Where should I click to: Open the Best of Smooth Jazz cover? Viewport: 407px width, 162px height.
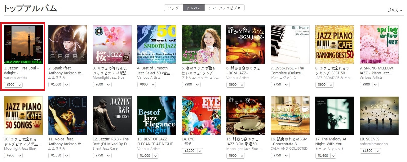[157, 44]
